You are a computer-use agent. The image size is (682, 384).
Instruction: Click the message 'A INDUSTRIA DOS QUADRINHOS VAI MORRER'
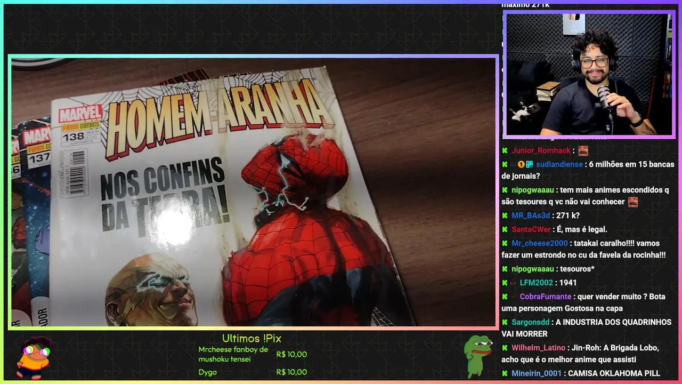(x=588, y=328)
